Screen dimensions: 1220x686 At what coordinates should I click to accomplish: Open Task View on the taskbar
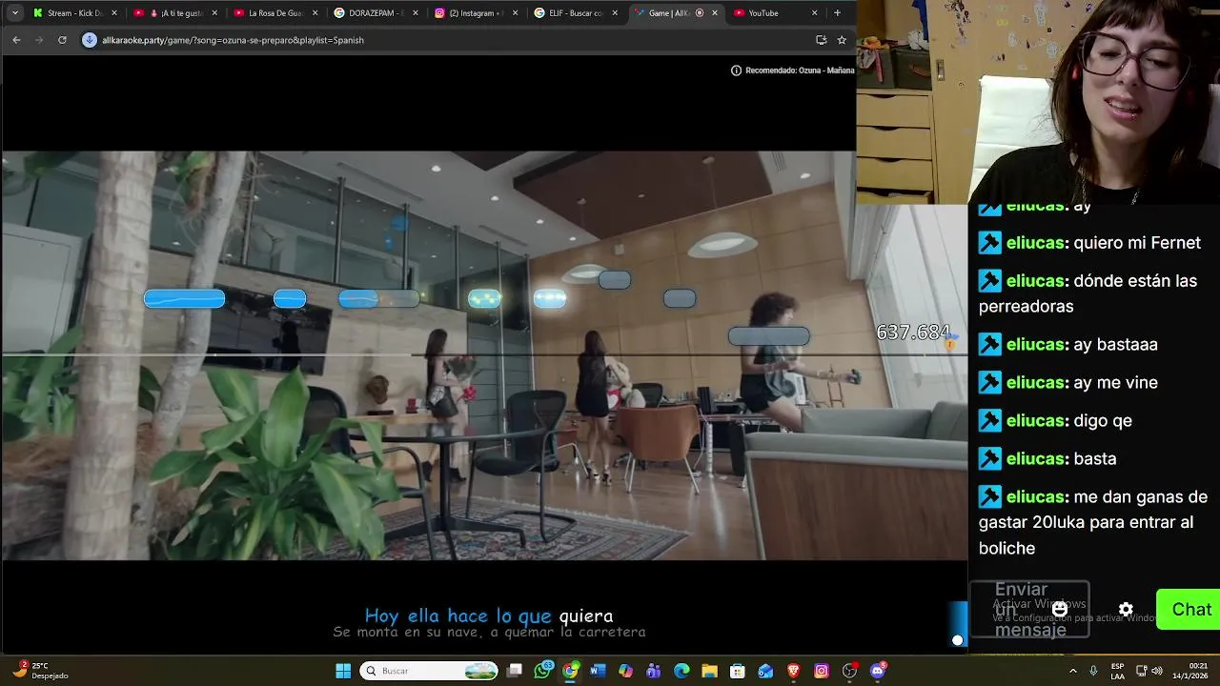pos(515,671)
